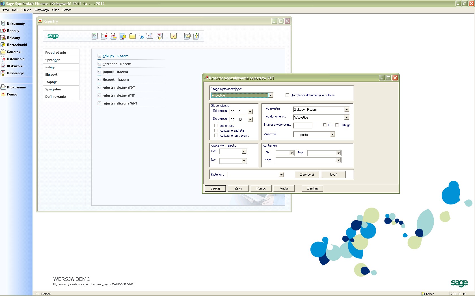Open the Aktywacja menu
Image resolution: width=475 pixels, height=296 pixels.
(42, 10)
